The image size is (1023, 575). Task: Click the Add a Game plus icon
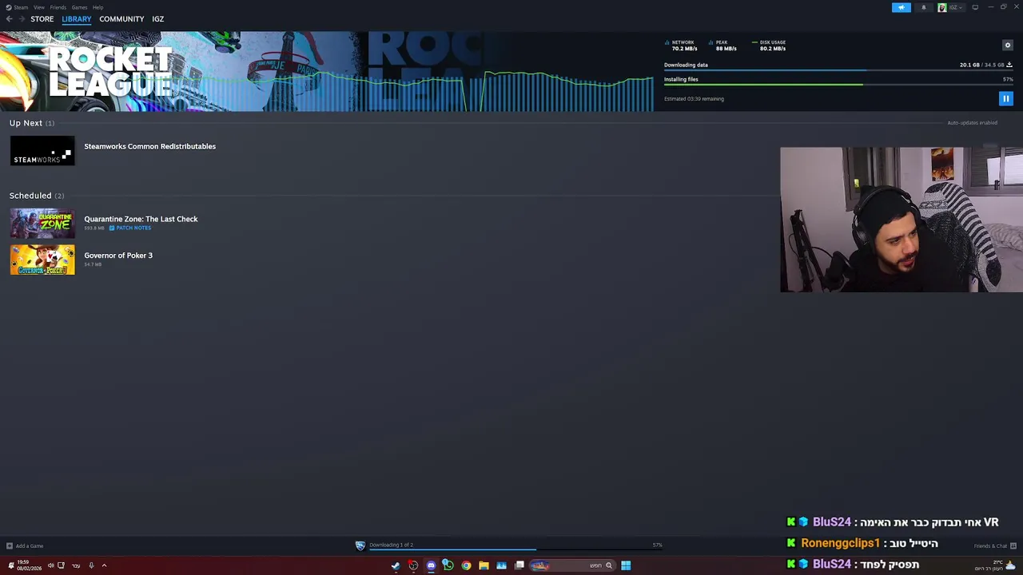pos(9,546)
